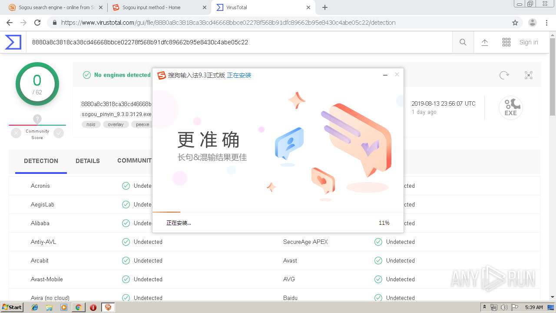
Task: Click the 11% progress text
Action: [384, 223]
